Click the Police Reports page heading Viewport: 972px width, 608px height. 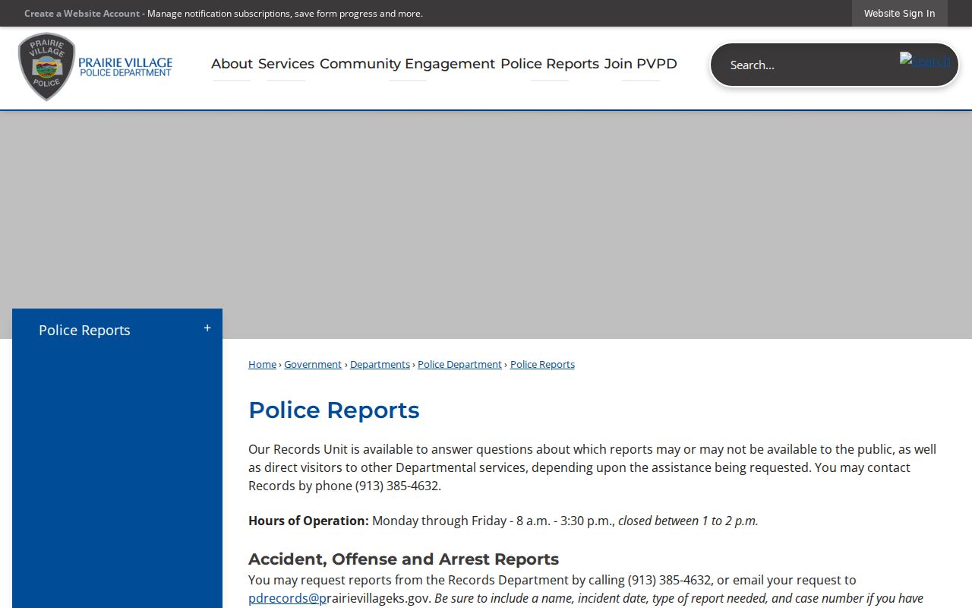click(x=333, y=410)
